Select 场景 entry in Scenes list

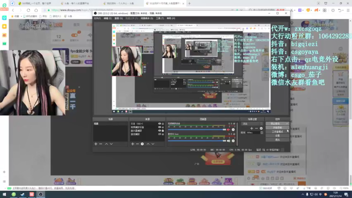pos(110,124)
